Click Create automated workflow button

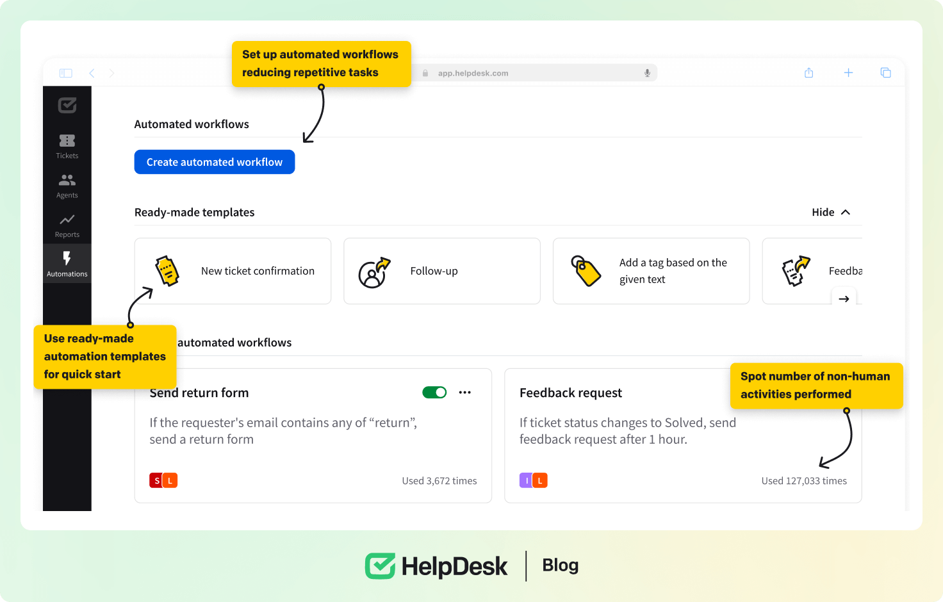tap(215, 162)
